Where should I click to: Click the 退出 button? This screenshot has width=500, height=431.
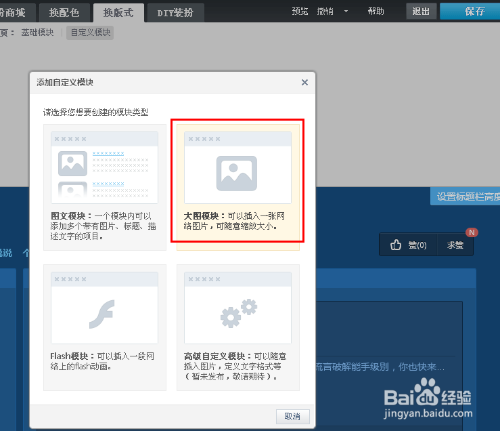click(422, 12)
